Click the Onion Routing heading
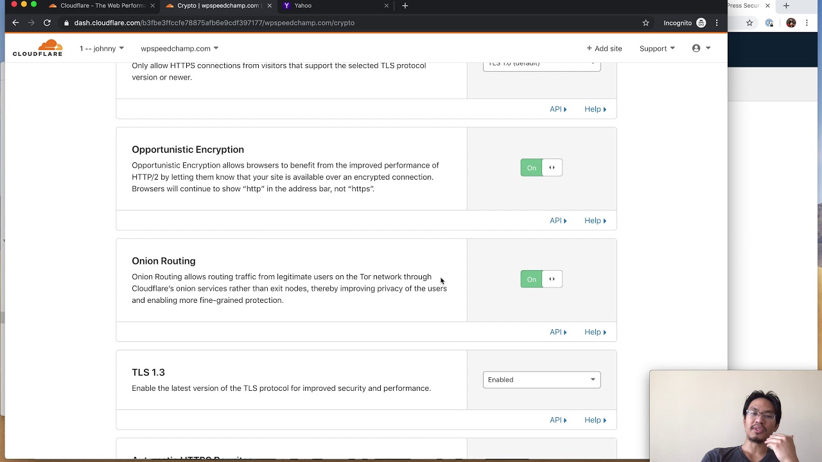Screen dimensions: 822x462 (163, 261)
